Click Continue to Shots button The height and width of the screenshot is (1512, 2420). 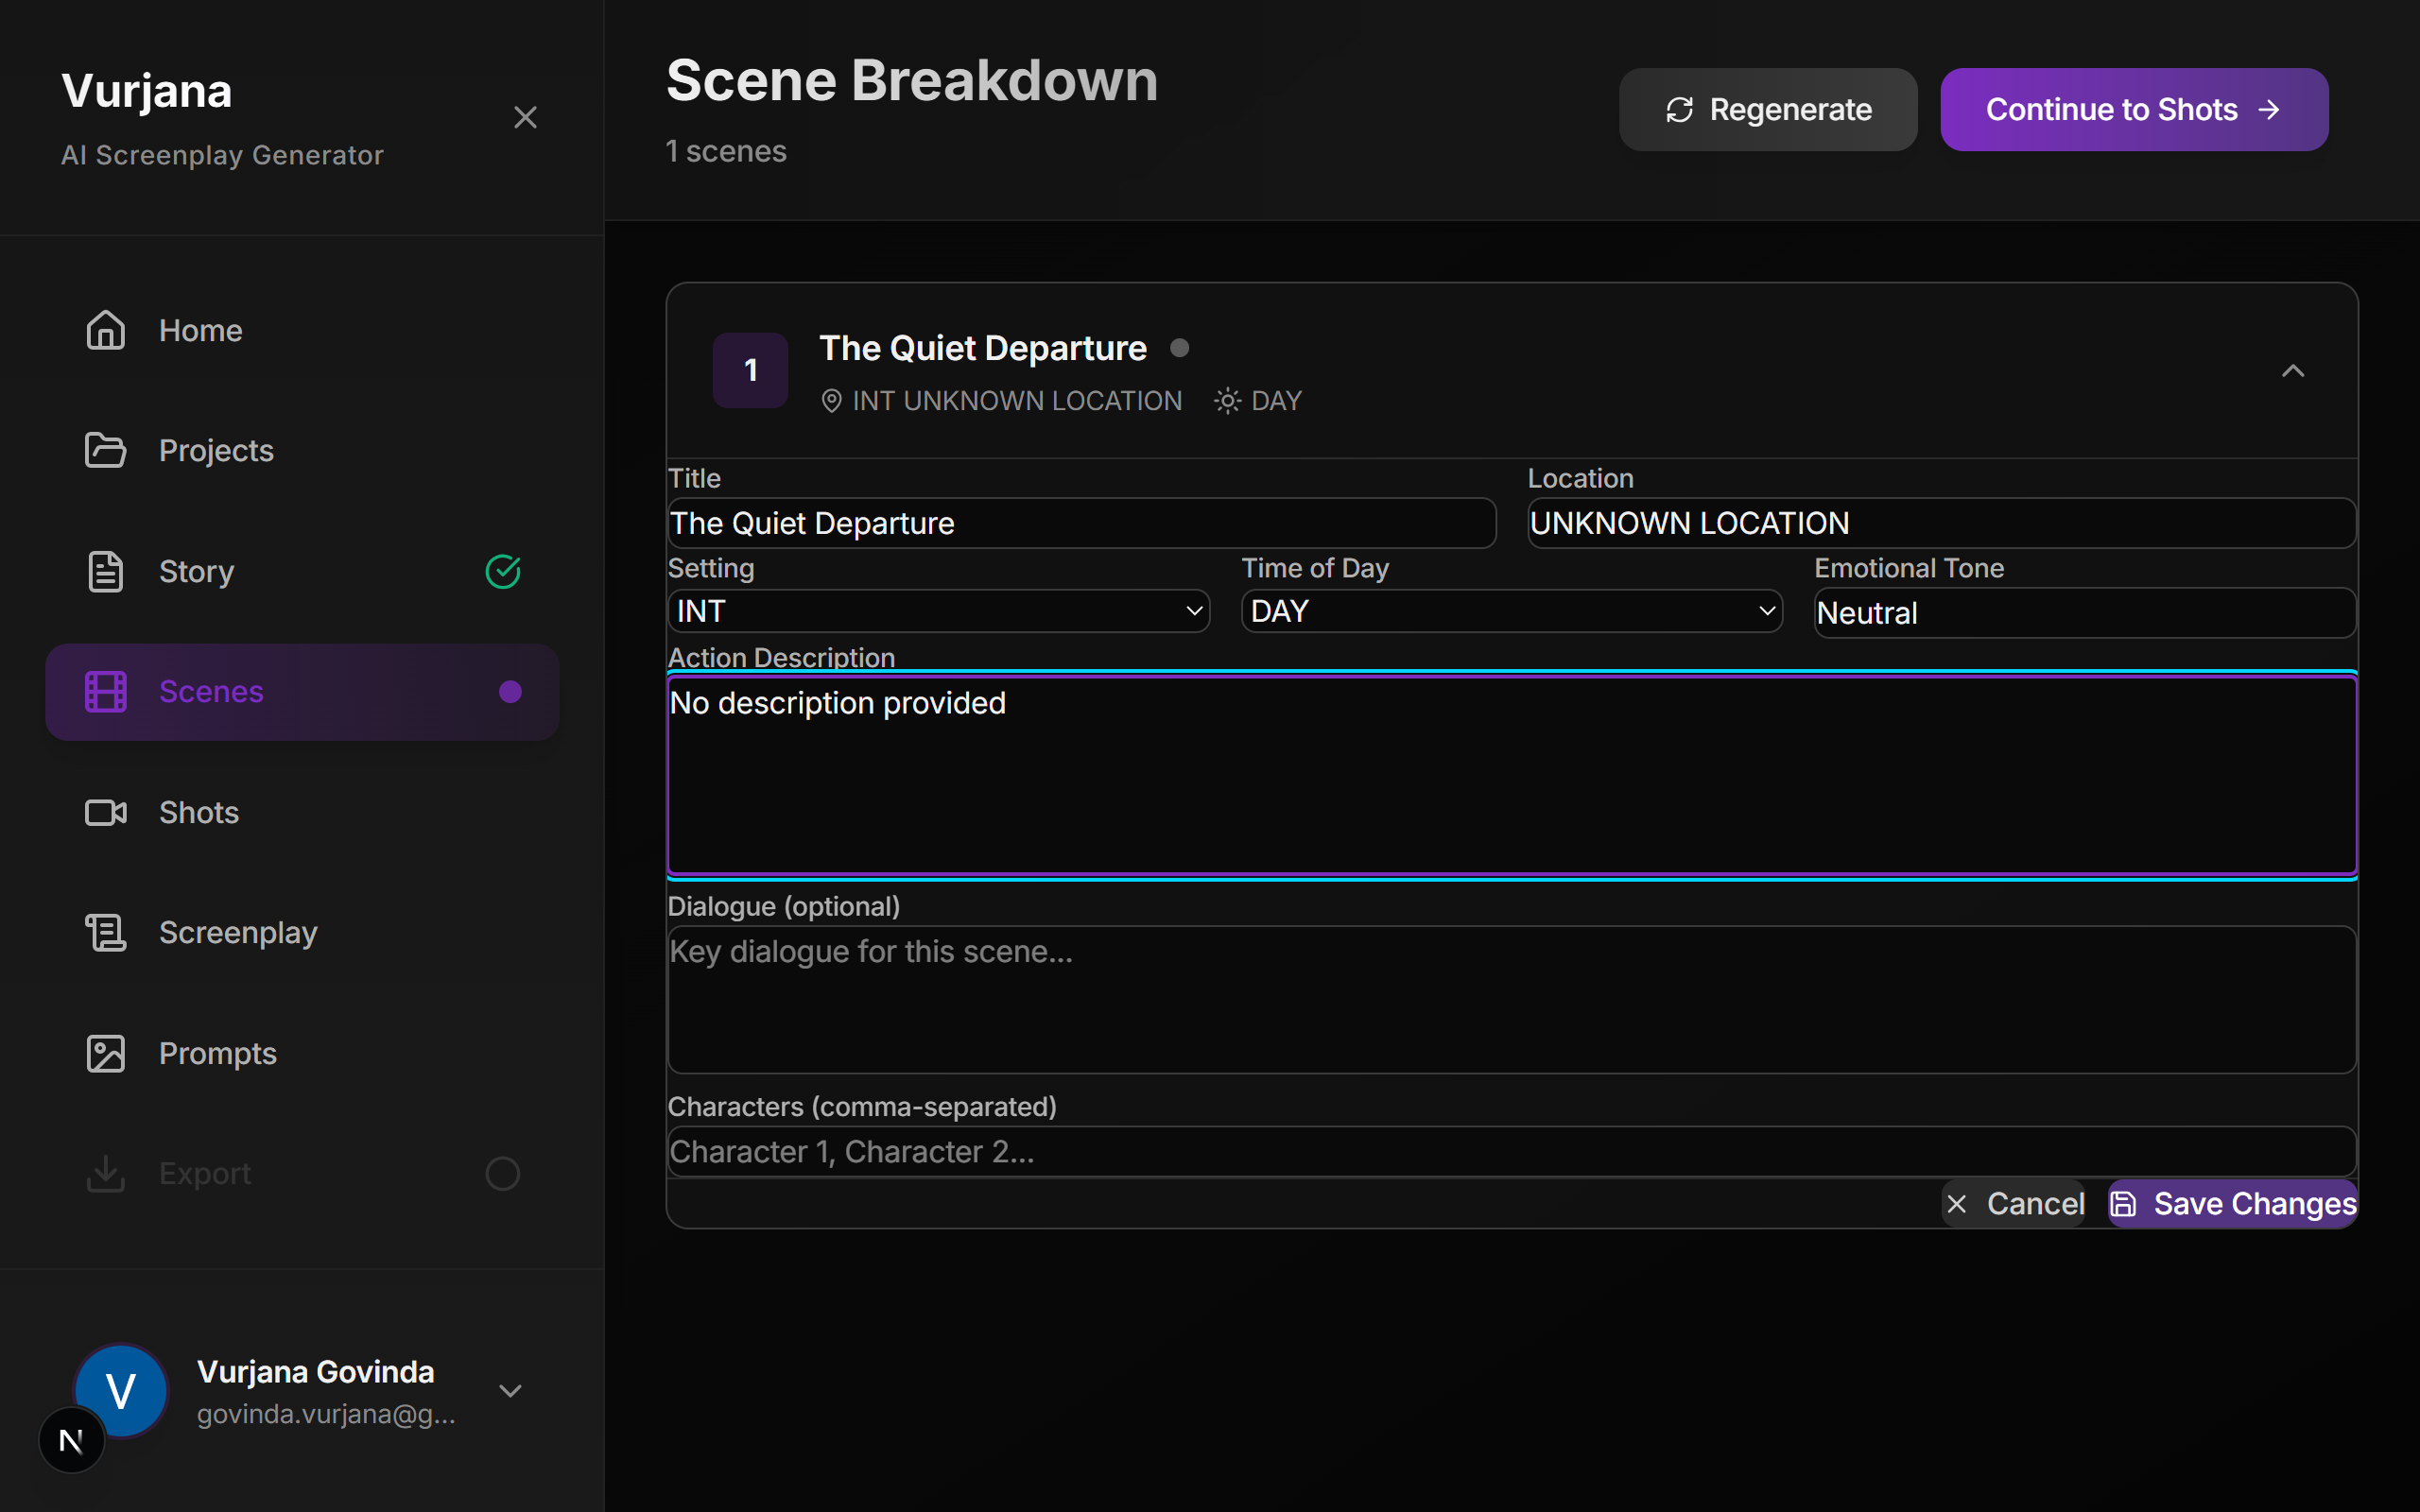[x=2133, y=110]
